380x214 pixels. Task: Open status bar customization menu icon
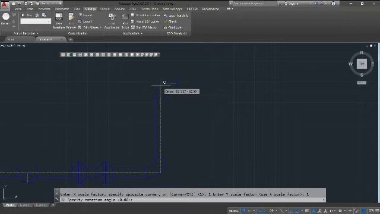377,211
